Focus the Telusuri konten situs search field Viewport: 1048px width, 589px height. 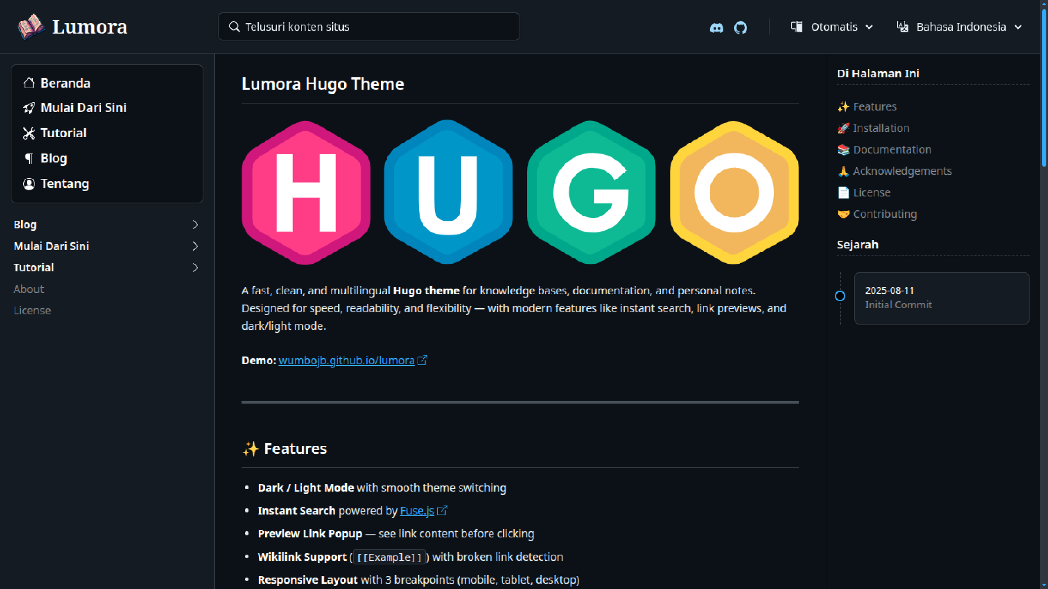[369, 27]
